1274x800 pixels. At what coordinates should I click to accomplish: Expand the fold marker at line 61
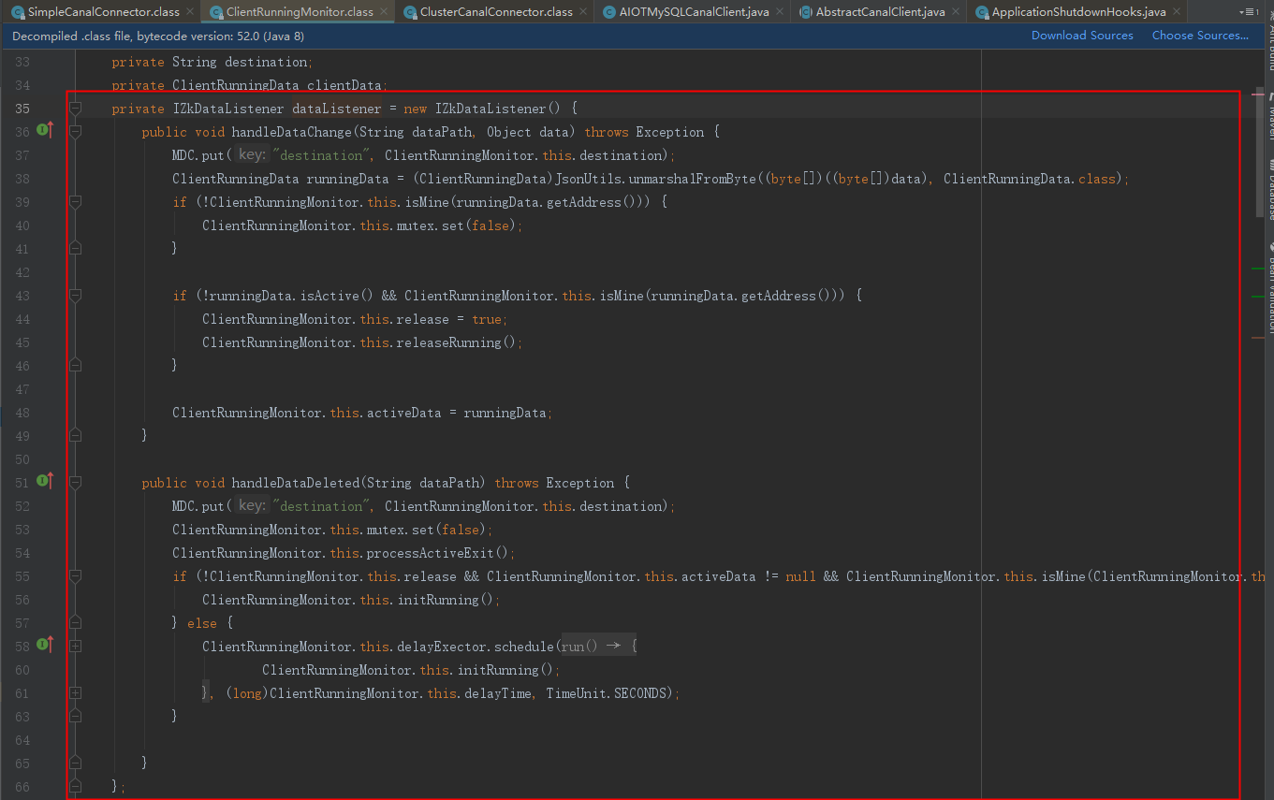click(76, 693)
